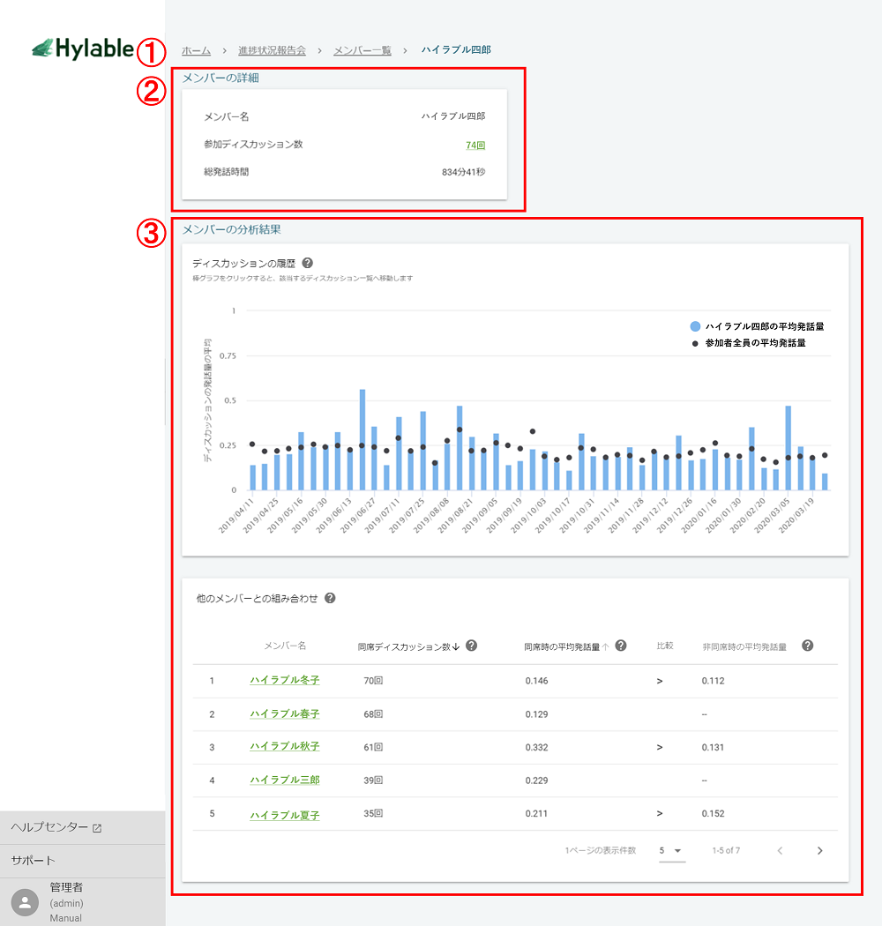Go to ホーム breadcrumb link

click(196, 50)
